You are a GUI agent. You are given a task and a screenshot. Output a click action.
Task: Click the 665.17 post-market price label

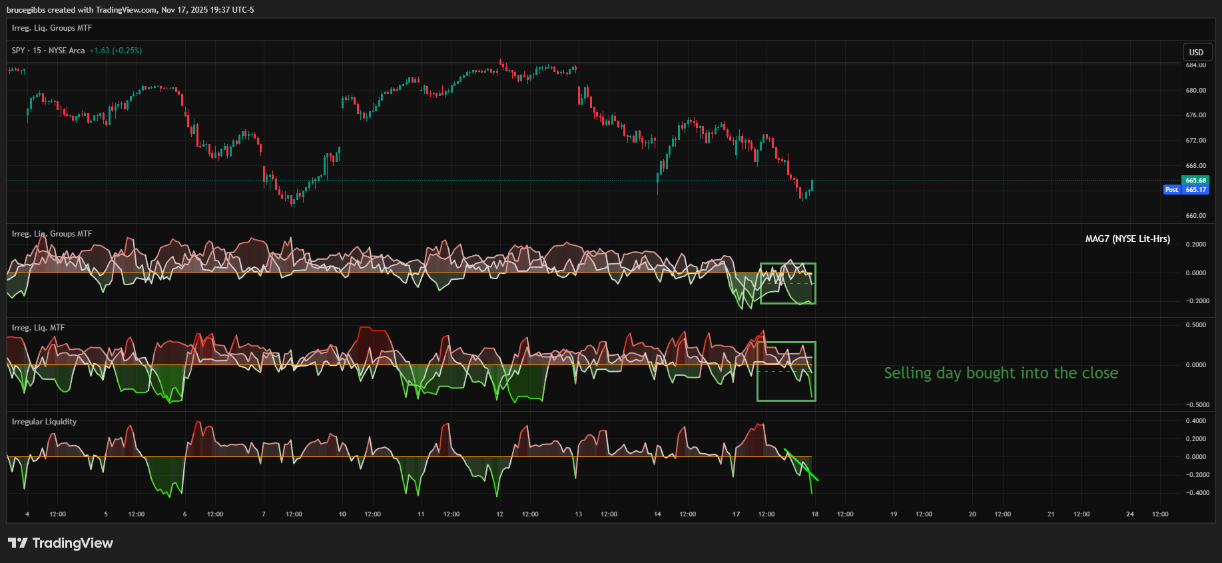(x=1195, y=190)
